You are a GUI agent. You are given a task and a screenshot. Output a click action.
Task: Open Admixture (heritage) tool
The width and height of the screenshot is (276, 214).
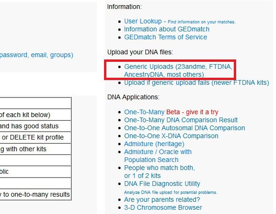point(154,144)
